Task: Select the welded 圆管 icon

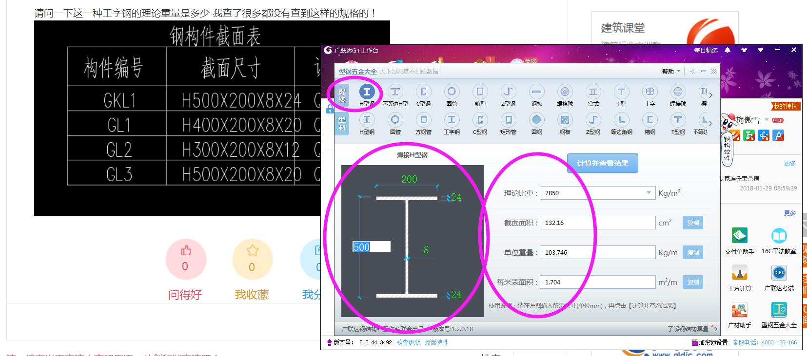Action: 452,92
